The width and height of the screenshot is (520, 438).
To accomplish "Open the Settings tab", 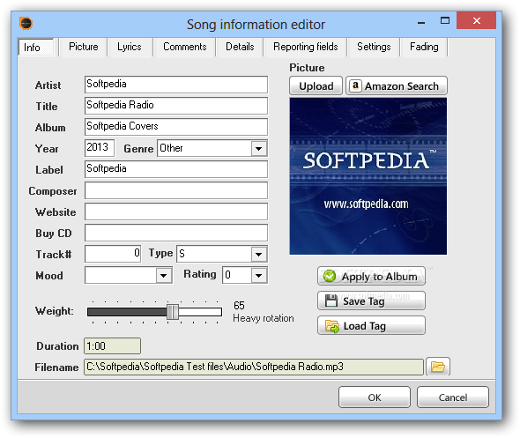I will [374, 47].
